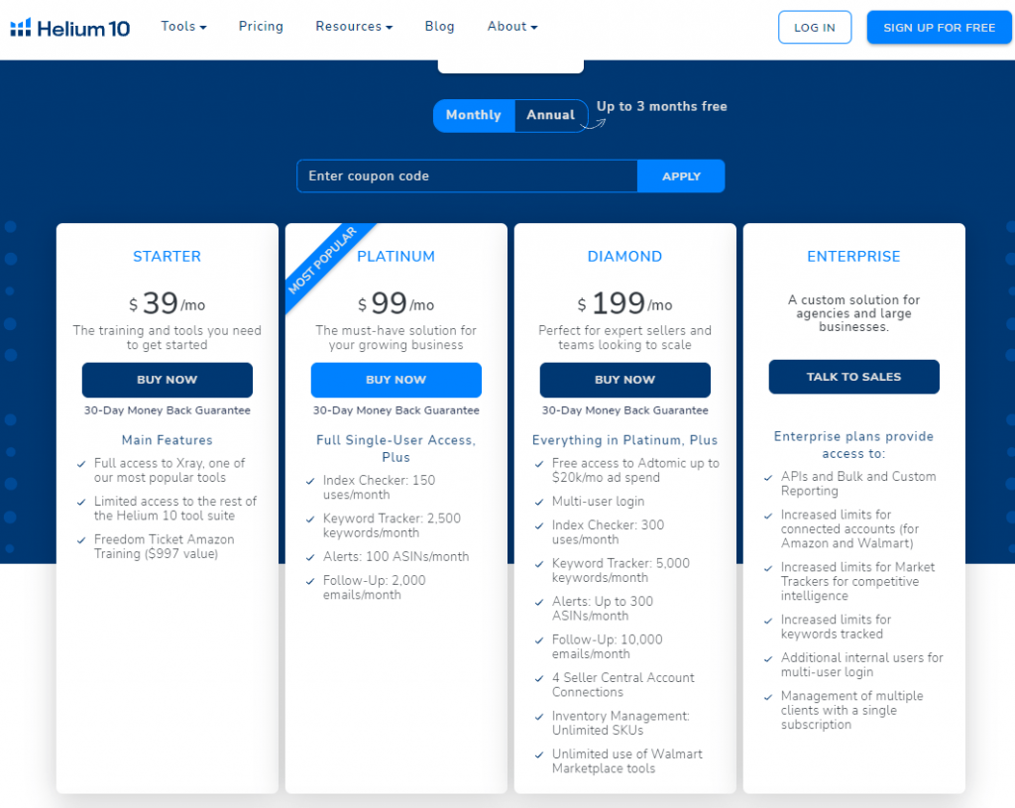Select the PLATINUM plan heading
Viewport: 1015px width, 808px height.
click(x=396, y=257)
